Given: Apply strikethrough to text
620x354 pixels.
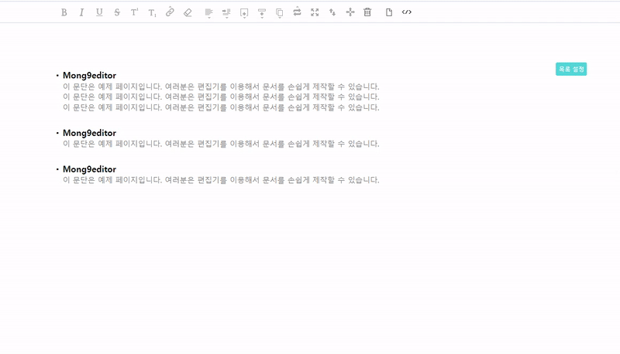Looking at the screenshot, I should point(117,12).
